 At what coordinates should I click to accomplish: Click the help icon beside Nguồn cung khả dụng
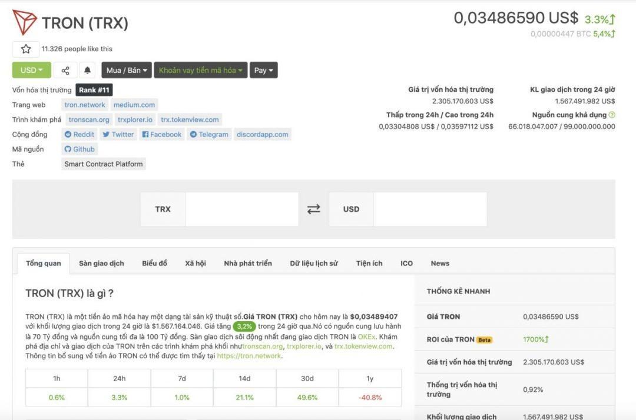(612, 115)
